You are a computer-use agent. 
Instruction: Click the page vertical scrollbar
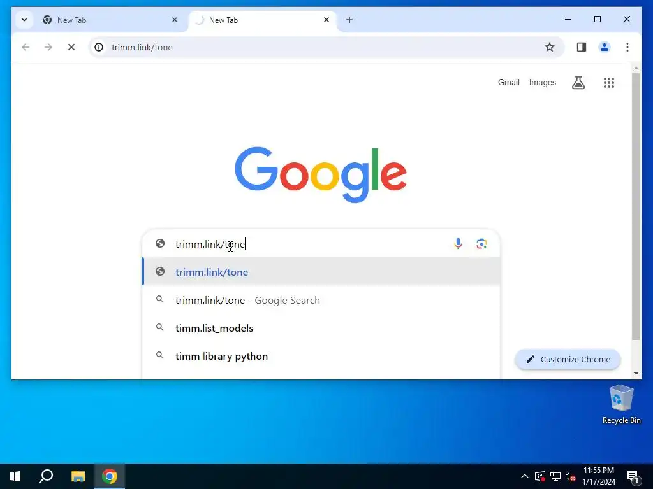coord(636,206)
